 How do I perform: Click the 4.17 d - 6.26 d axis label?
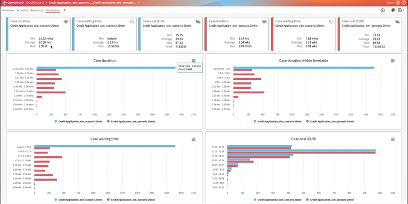(24, 156)
